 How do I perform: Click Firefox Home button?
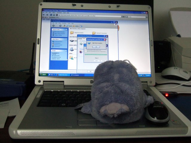tap(57, 15)
